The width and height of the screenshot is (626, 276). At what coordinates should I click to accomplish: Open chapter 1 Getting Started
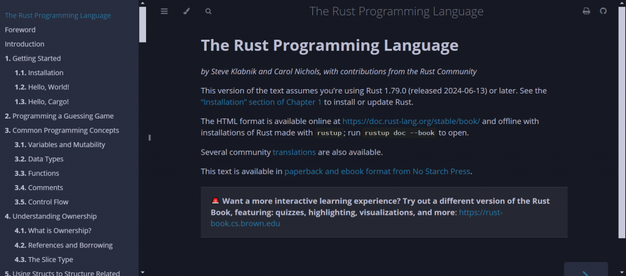click(x=33, y=59)
